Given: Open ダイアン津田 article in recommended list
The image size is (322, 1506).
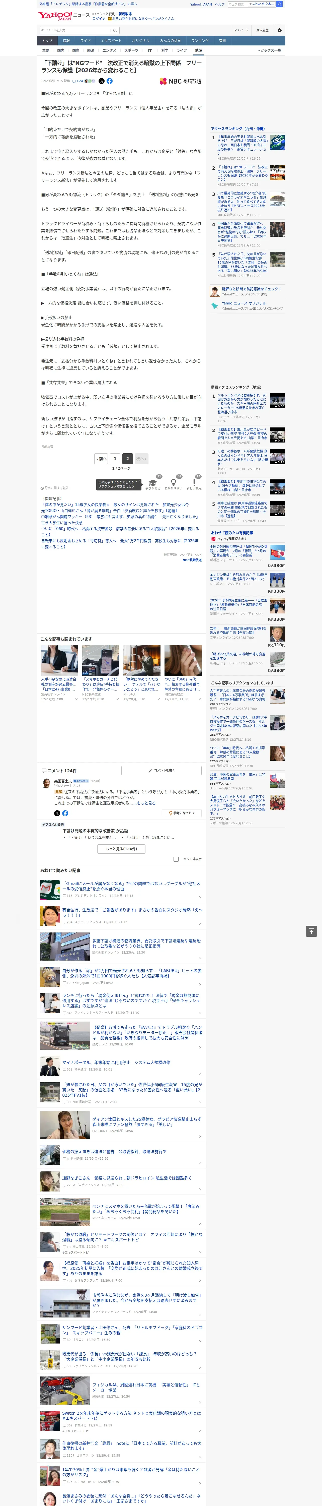Looking at the screenshot, I should 147,1122.
